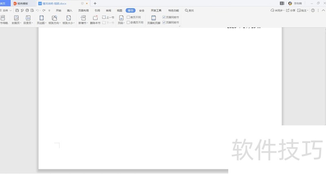The image size is (326, 174).
Task: Click the 纸张方向 paper orientation icon
Action: pyautogui.click(x=54, y=18)
